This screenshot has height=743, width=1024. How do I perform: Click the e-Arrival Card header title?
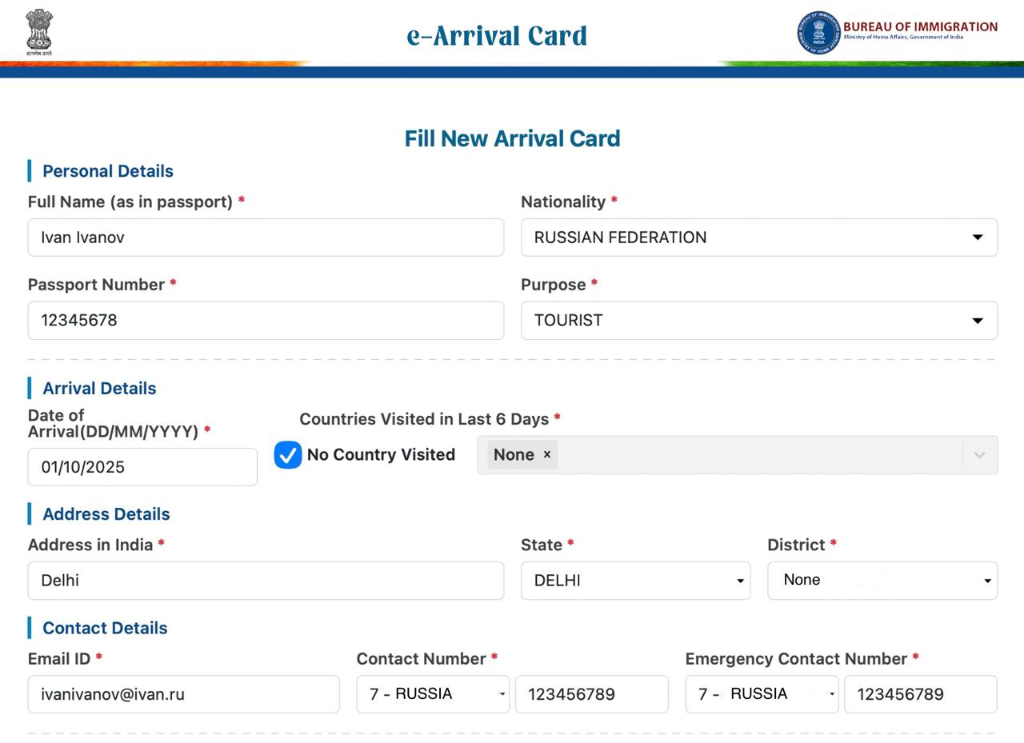coord(497,36)
